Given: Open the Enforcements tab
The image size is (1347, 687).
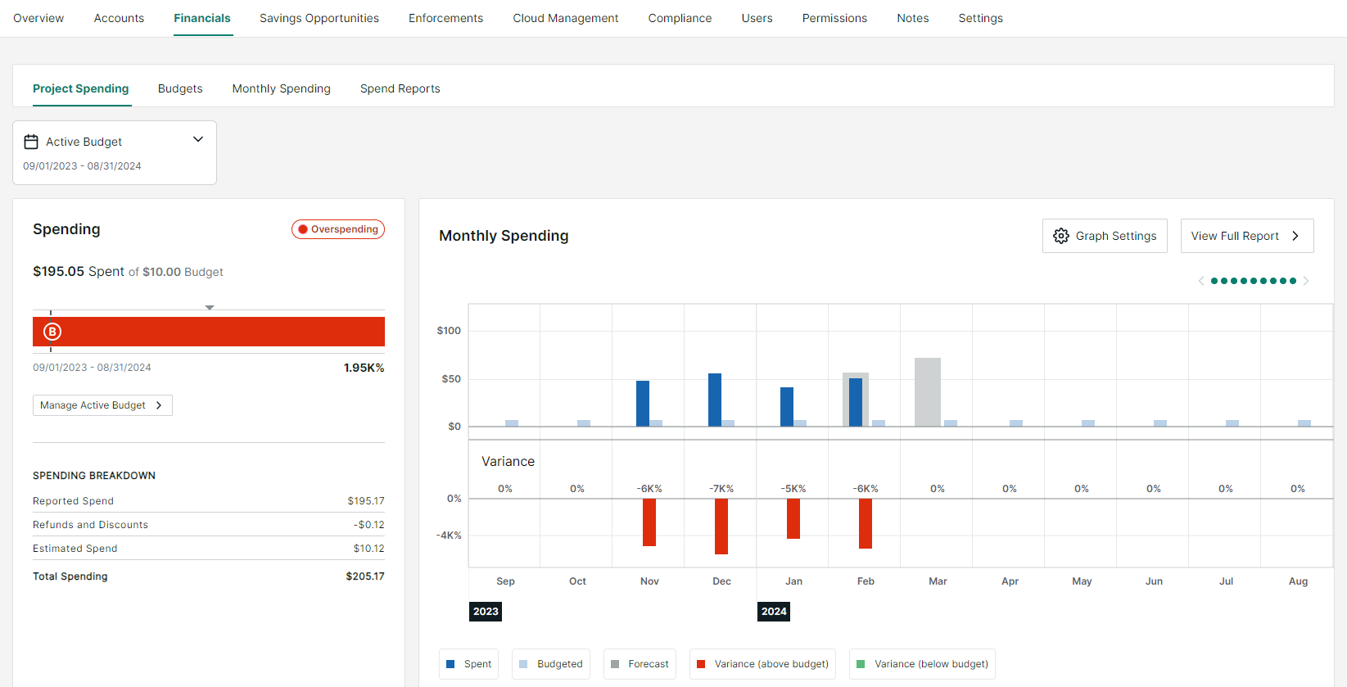Looking at the screenshot, I should click(445, 18).
